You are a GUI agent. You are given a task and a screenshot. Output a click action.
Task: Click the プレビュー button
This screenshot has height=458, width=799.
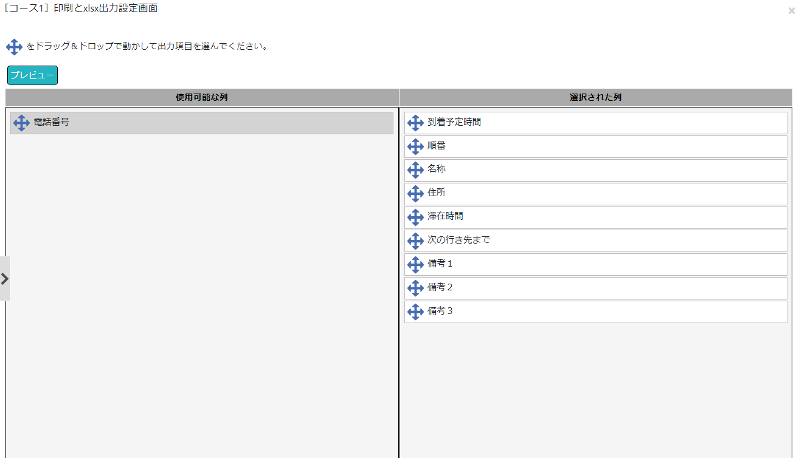tap(32, 75)
